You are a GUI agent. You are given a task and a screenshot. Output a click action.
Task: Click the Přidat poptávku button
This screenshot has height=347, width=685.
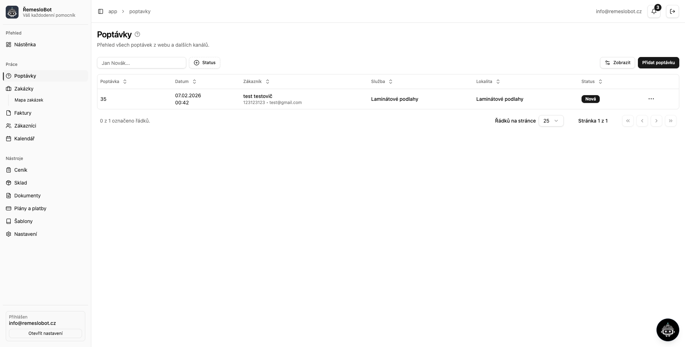658,63
